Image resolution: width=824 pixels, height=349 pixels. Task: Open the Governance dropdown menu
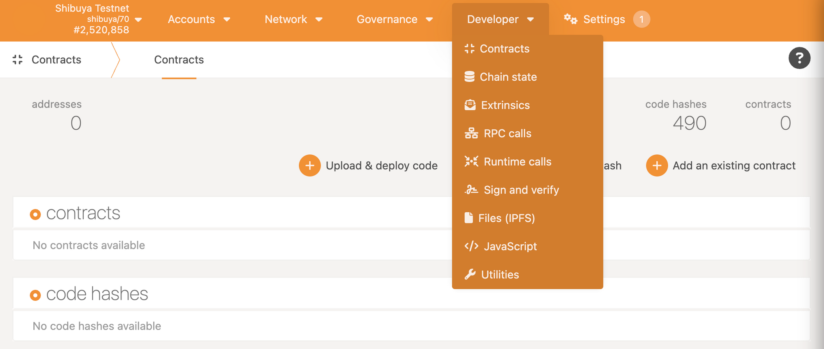coord(394,19)
